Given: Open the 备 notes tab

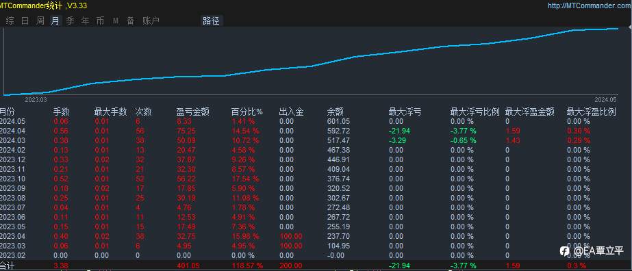Looking at the screenshot, I should tap(131, 21).
